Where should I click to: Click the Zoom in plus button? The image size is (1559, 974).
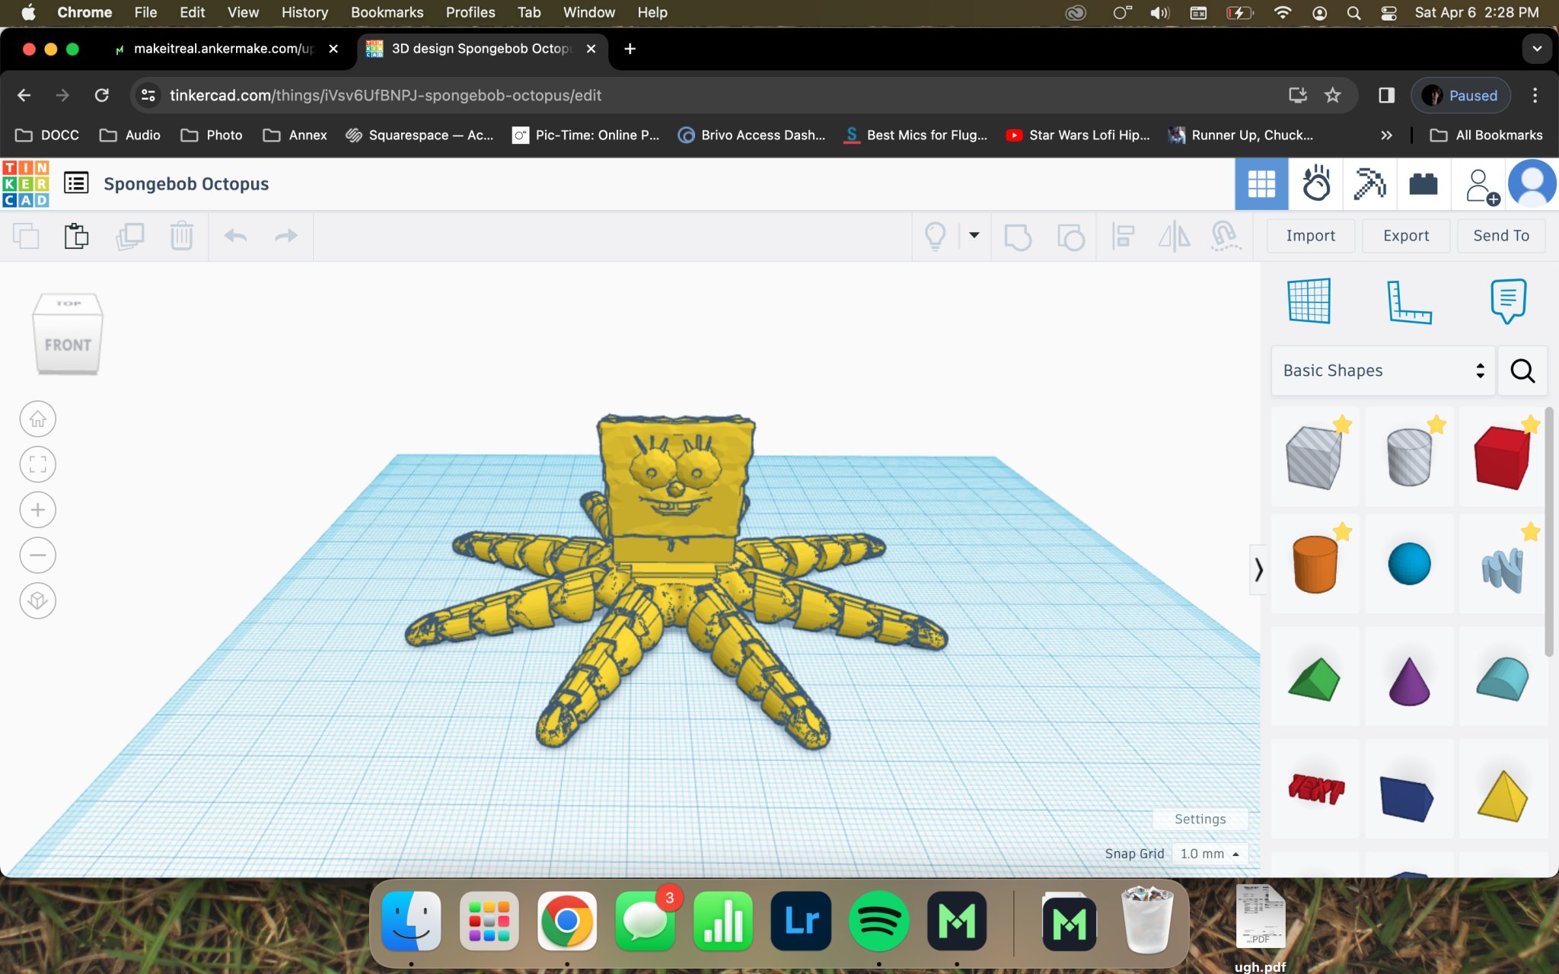[38, 510]
